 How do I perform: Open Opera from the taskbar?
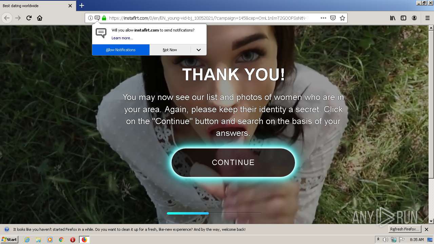pos(73,240)
